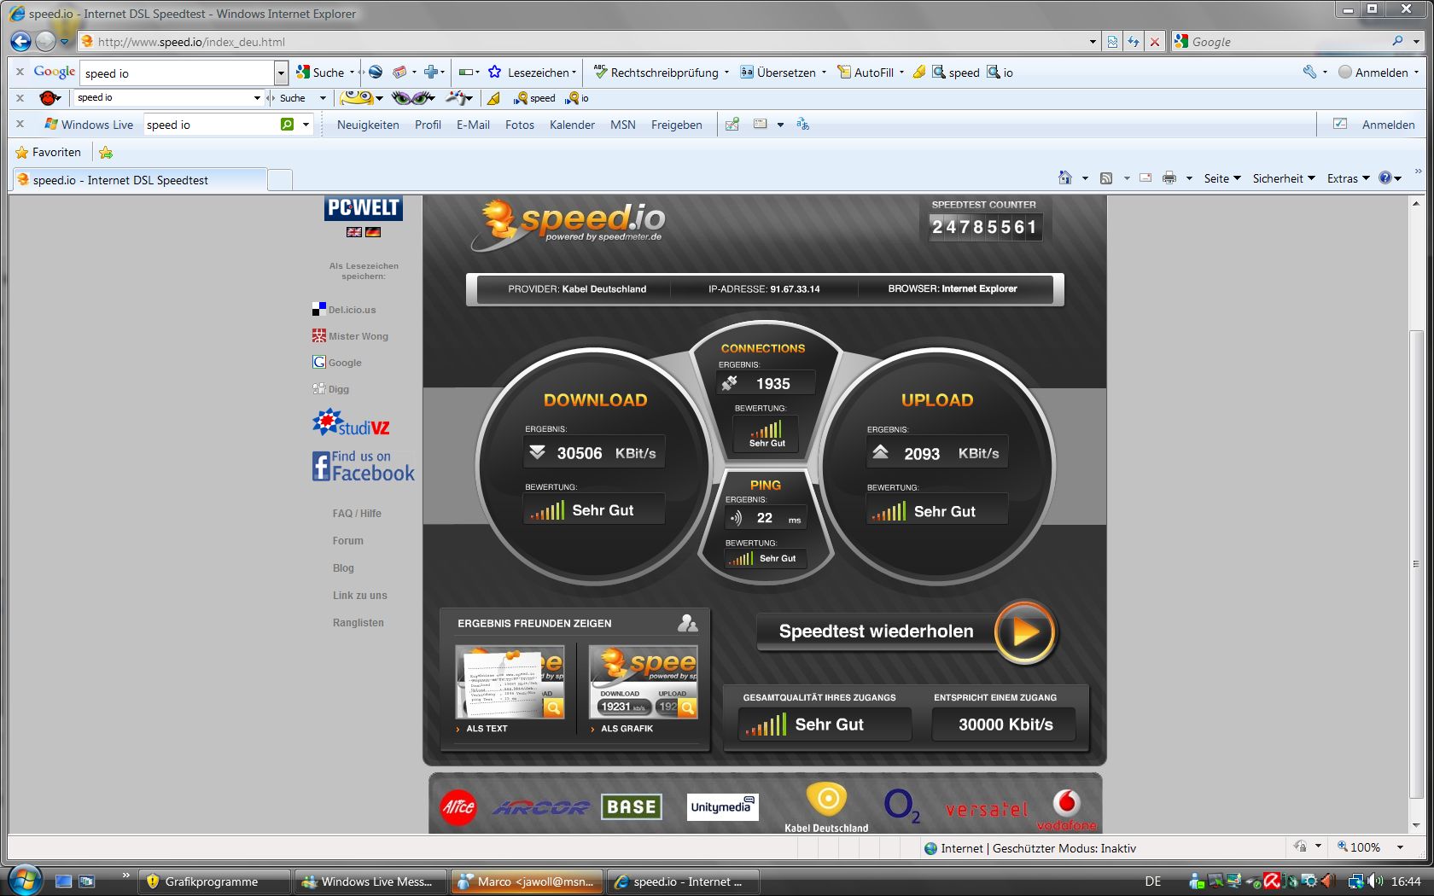Click the Home icon in command bar
Viewport: 1434px width, 896px height.
click(x=1064, y=177)
